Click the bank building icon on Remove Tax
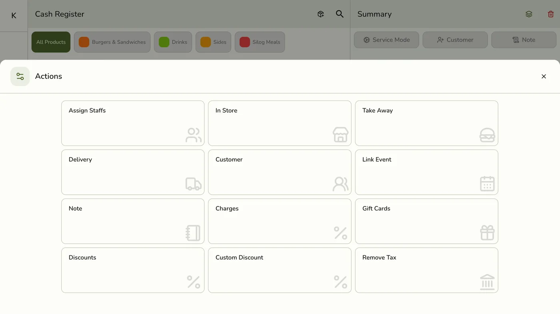Screen dimensions: 560x314 pyautogui.click(x=487, y=282)
